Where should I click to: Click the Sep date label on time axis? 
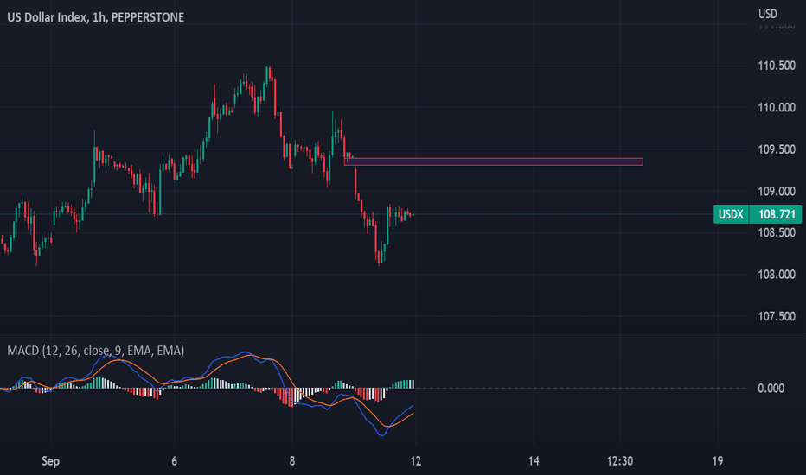click(x=50, y=461)
